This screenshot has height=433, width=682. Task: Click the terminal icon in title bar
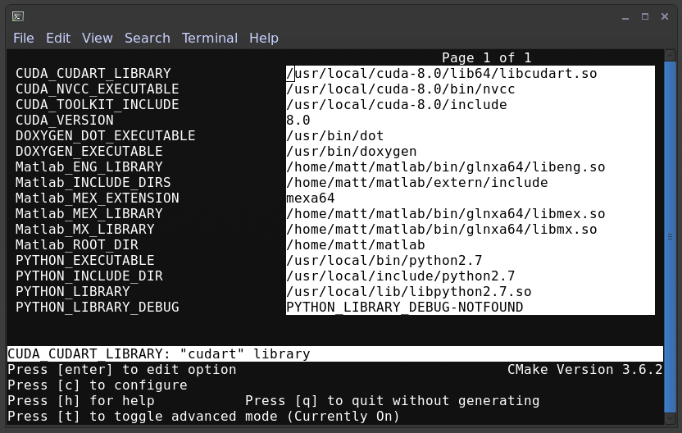tap(18, 16)
